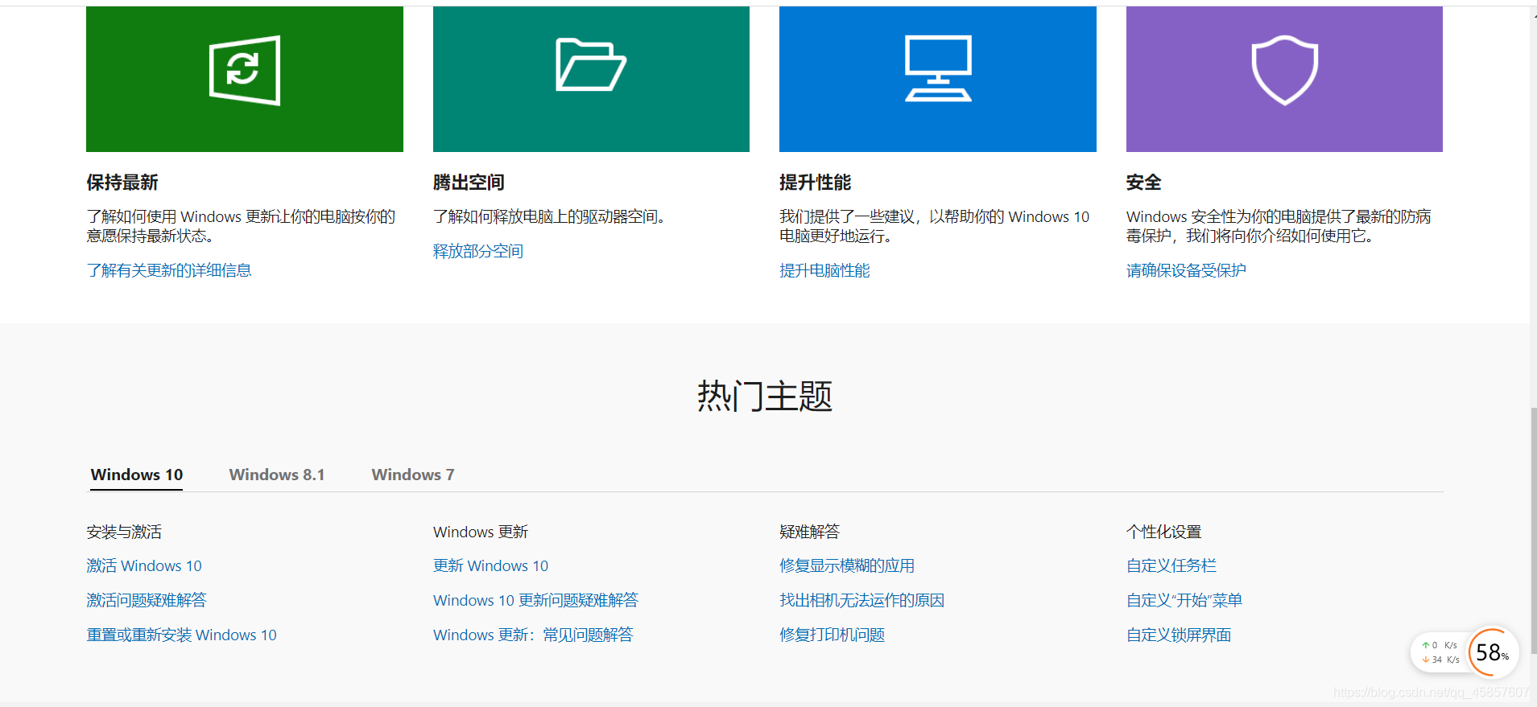Click the blue desktop computer icon tile
Viewport: 1537px width, 707px height.
(938, 79)
